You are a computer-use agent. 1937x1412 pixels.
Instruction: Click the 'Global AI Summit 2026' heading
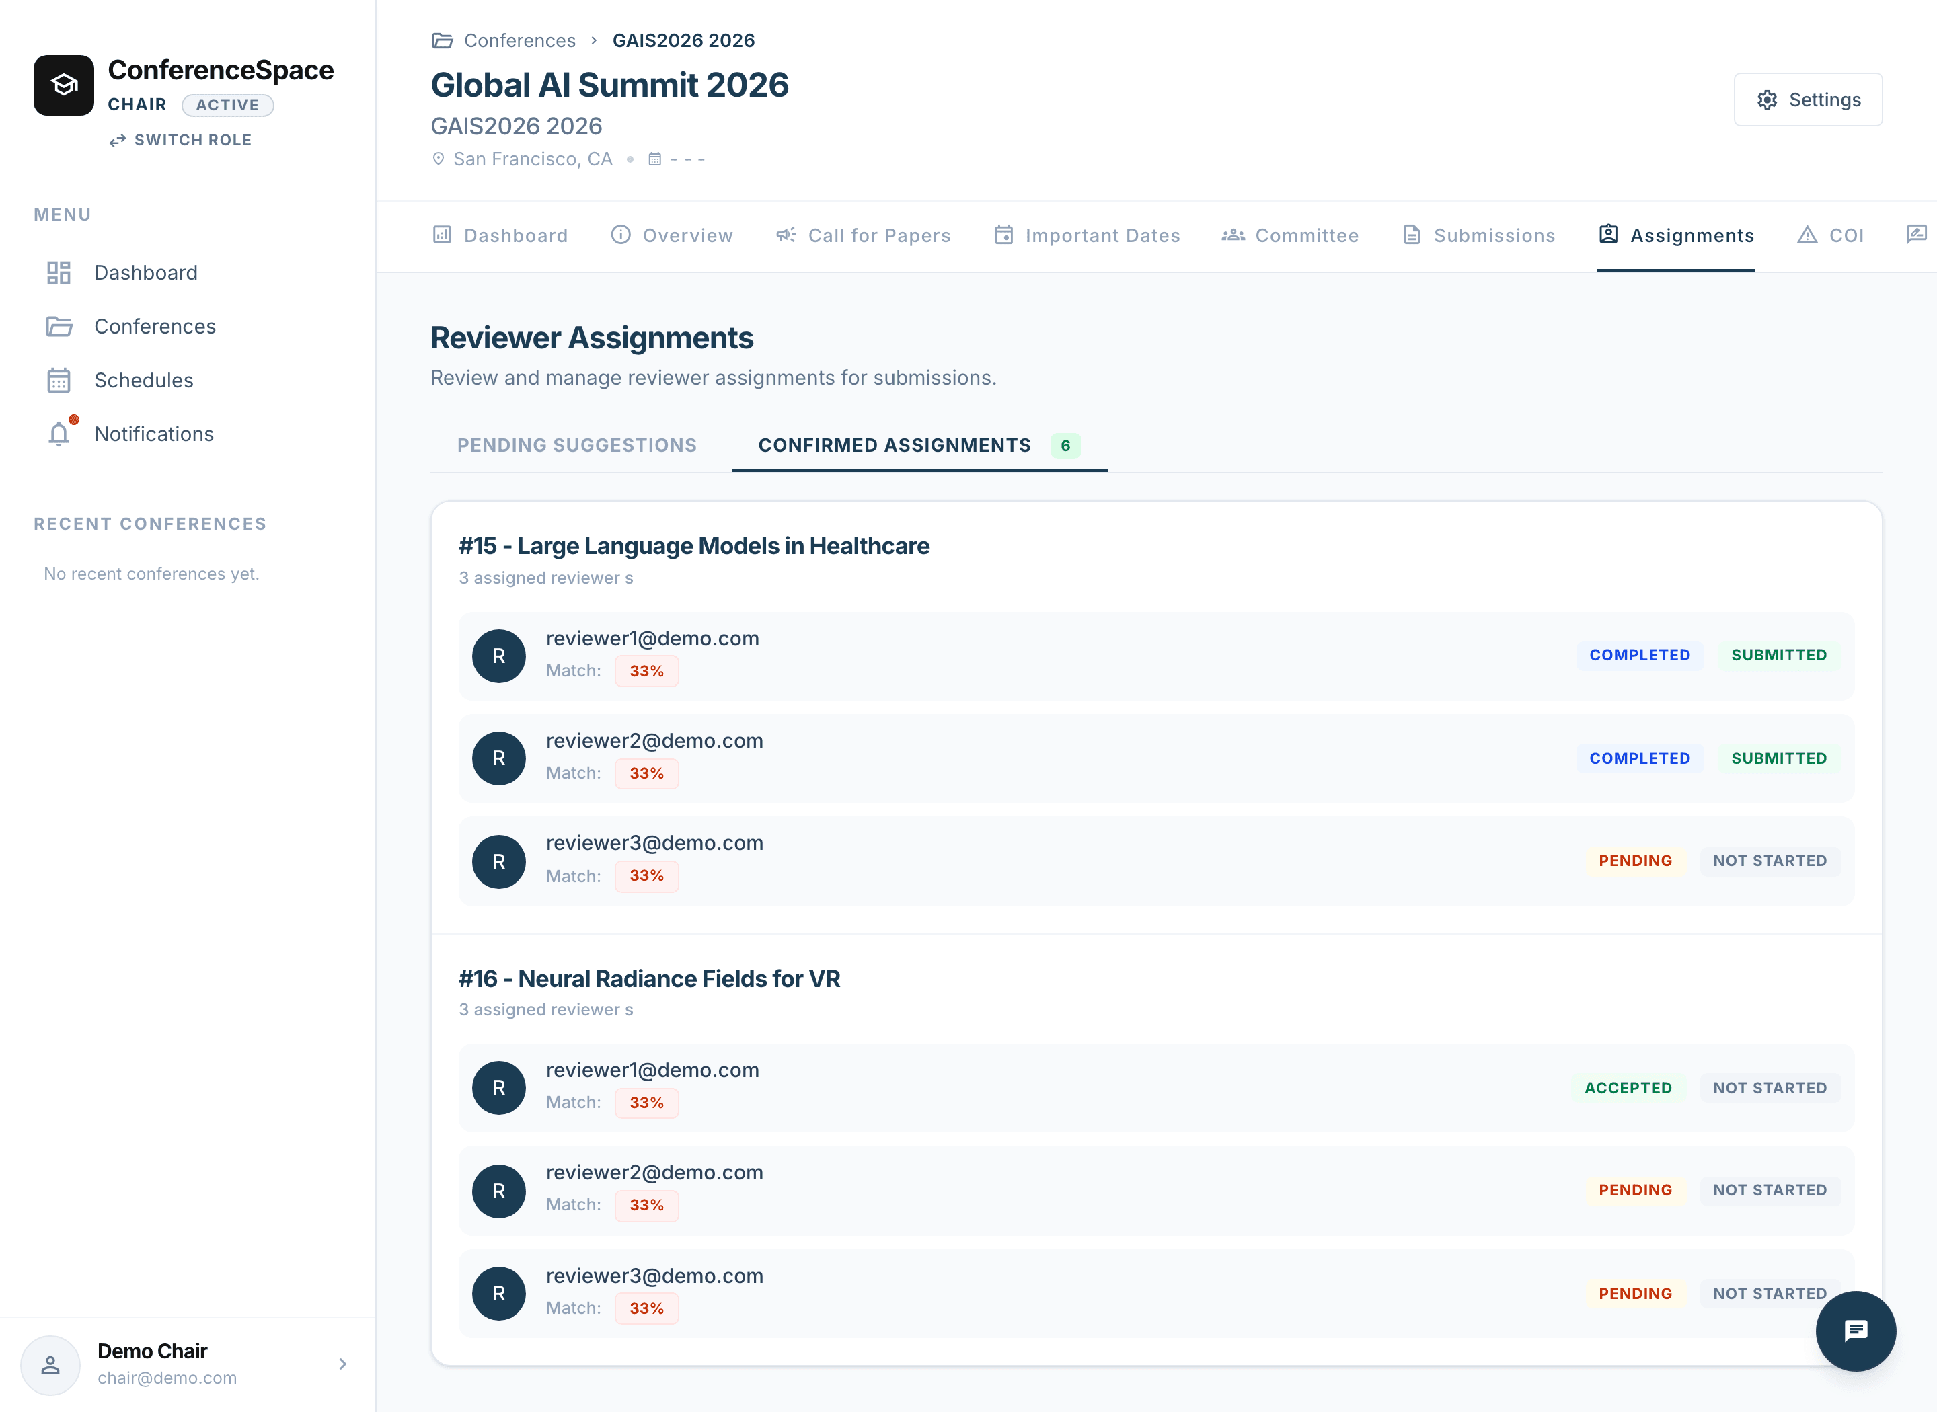coord(609,85)
